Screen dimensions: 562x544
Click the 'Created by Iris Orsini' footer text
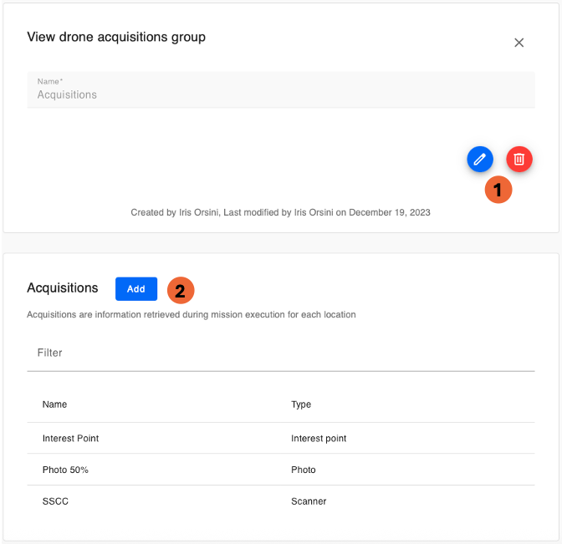(x=280, y=212)
